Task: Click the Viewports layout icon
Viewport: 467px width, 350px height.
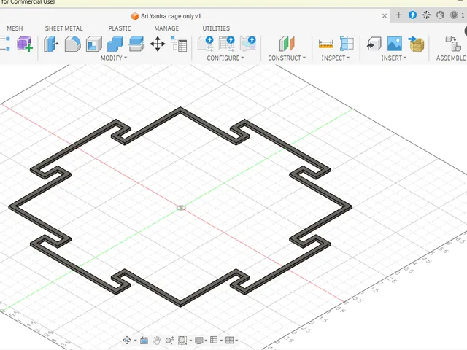Action: (x=229, y=340)
